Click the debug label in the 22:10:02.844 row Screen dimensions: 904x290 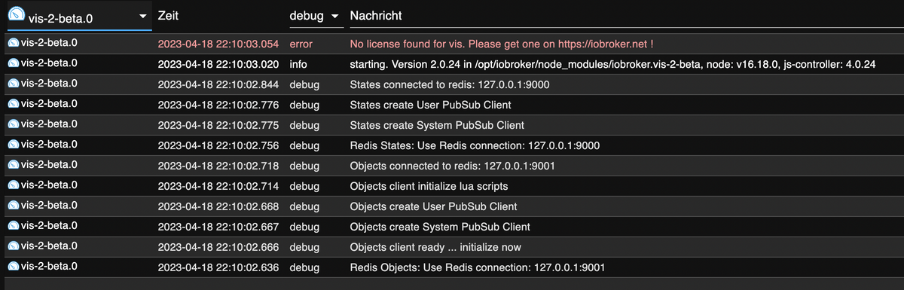tap(305, 84)
